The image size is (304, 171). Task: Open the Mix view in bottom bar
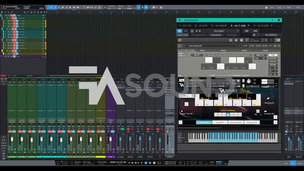[x=293, y=163]
